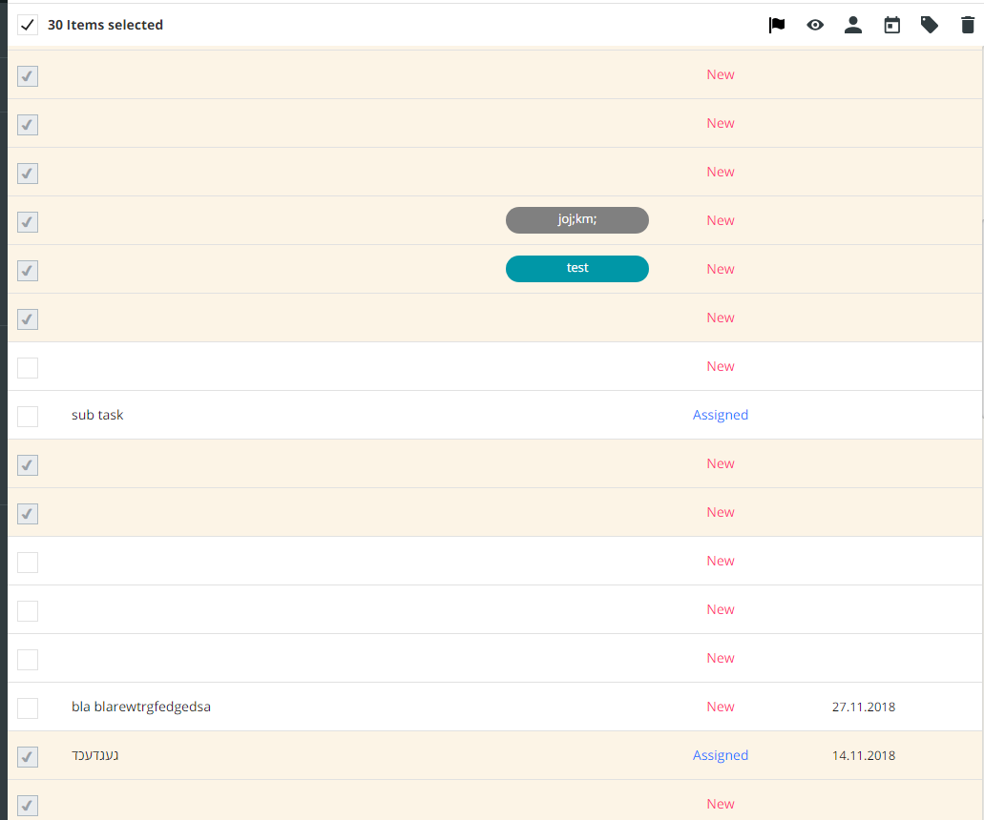Check the checkbox for 'bla blarewtrgfedgedsa' row

click(28, 708)
